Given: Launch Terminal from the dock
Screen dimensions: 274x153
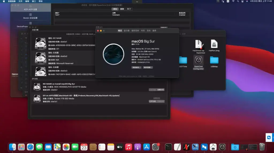Looking at the screenshot, I should click(x=169, y=147).
